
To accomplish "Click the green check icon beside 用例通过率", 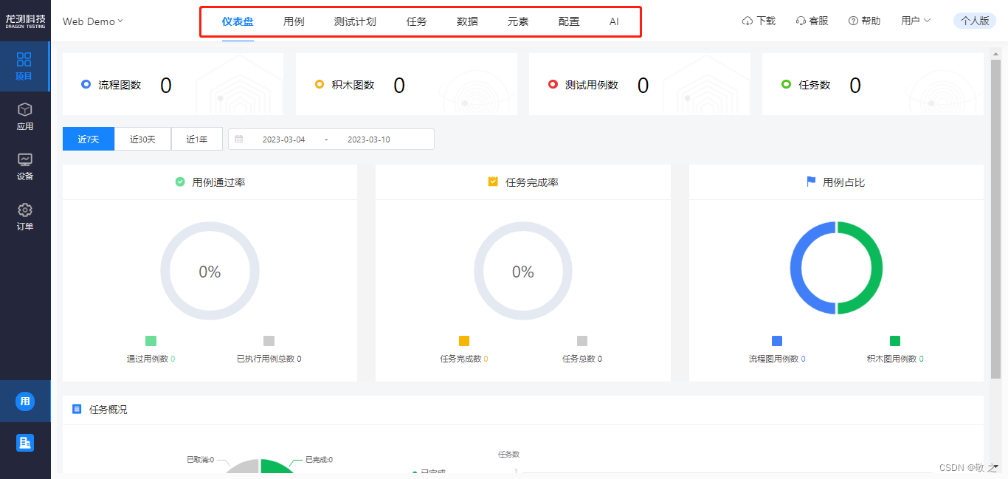I will [x=180, y=182].
